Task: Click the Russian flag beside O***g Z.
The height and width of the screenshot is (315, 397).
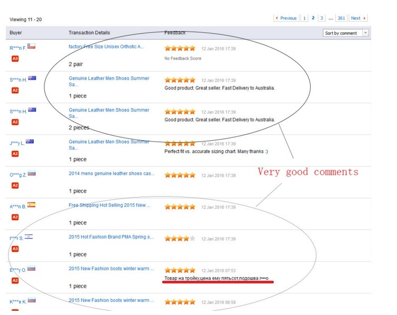Action: pos(32,173)
